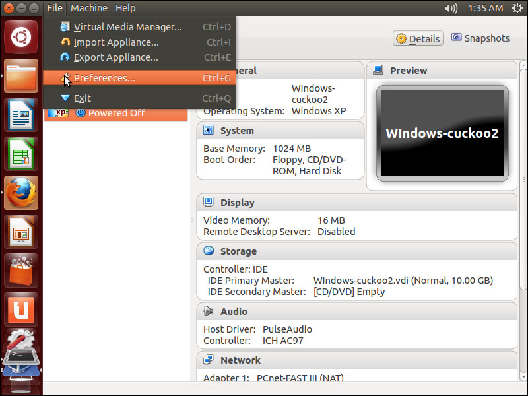The image size is (528, 396).
Task: Click the Windows-cuckoo2 preview thumbnail
Action: point(442,133)
